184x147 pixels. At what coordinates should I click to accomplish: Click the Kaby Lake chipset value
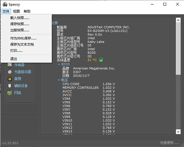96,42
